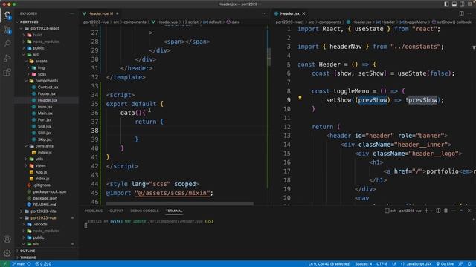Open Contact.jsx in the explorer
476x267 pixels.
[48, 88]
